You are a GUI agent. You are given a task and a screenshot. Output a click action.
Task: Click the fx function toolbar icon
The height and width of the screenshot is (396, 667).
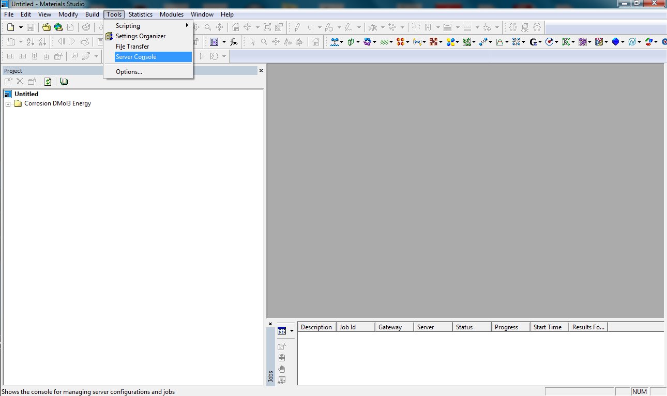(x=234, y=42)
